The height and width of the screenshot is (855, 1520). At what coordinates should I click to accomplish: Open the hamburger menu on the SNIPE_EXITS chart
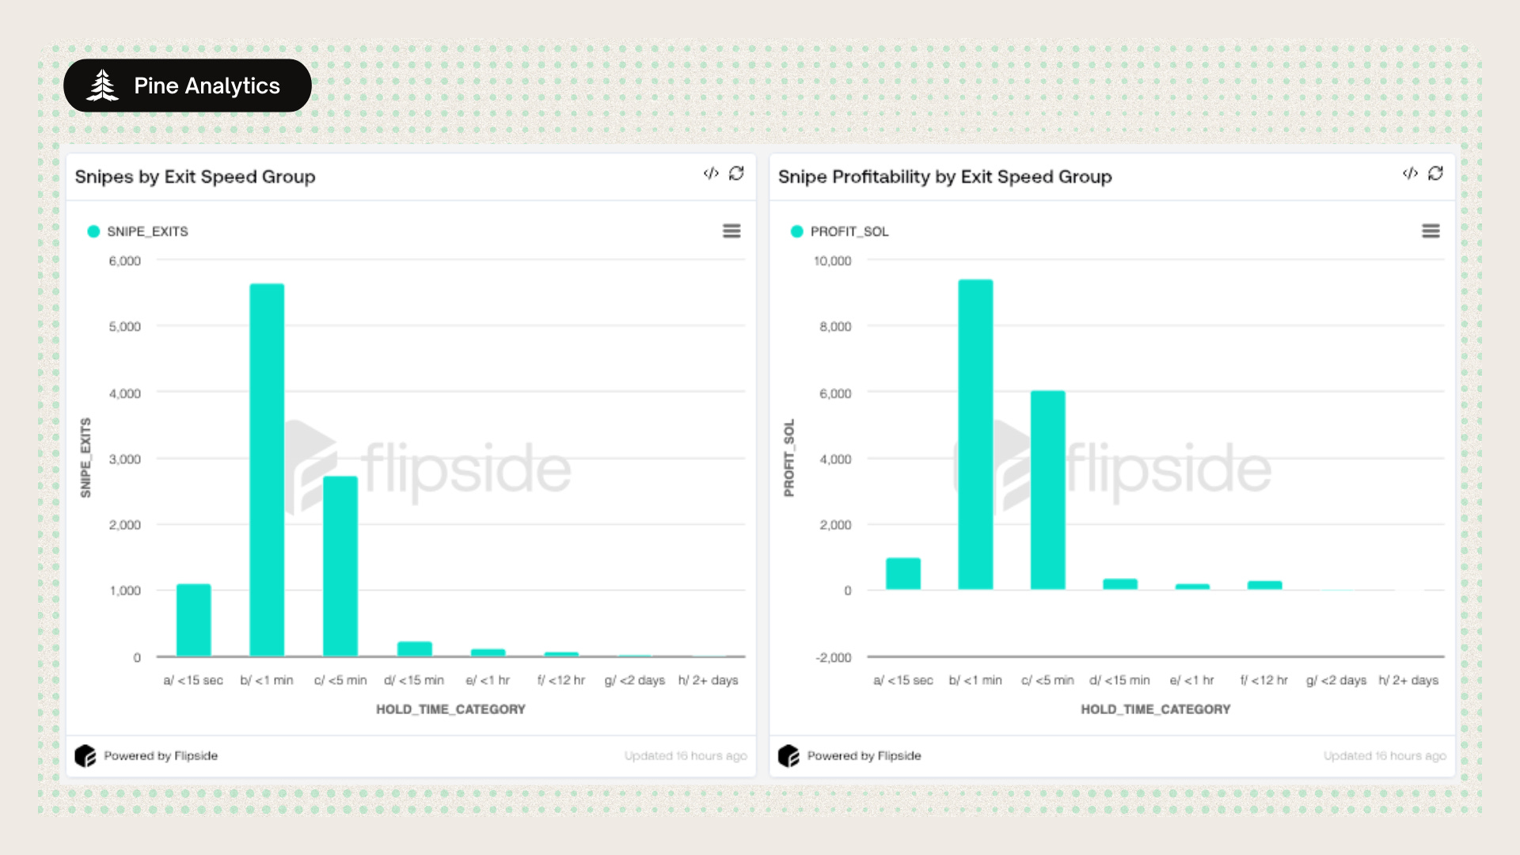tap(731, 231)
